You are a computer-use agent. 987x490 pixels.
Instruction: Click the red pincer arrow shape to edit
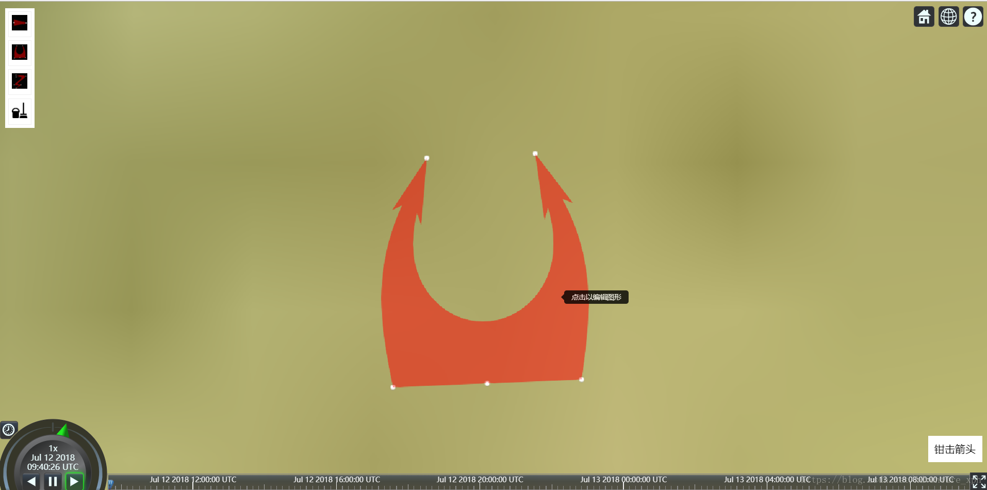click(485, 351)
